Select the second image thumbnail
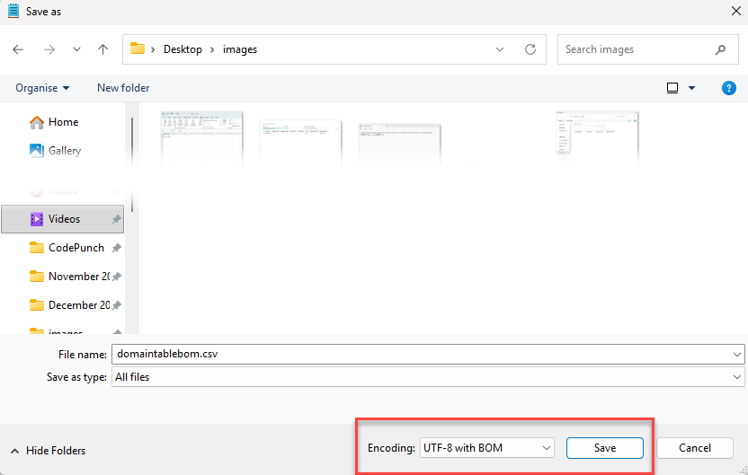 [x=300, y=143]
